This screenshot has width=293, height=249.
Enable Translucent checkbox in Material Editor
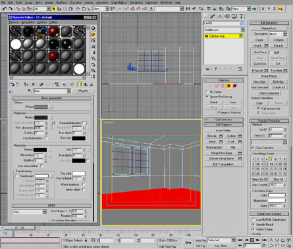coord(16,176)
